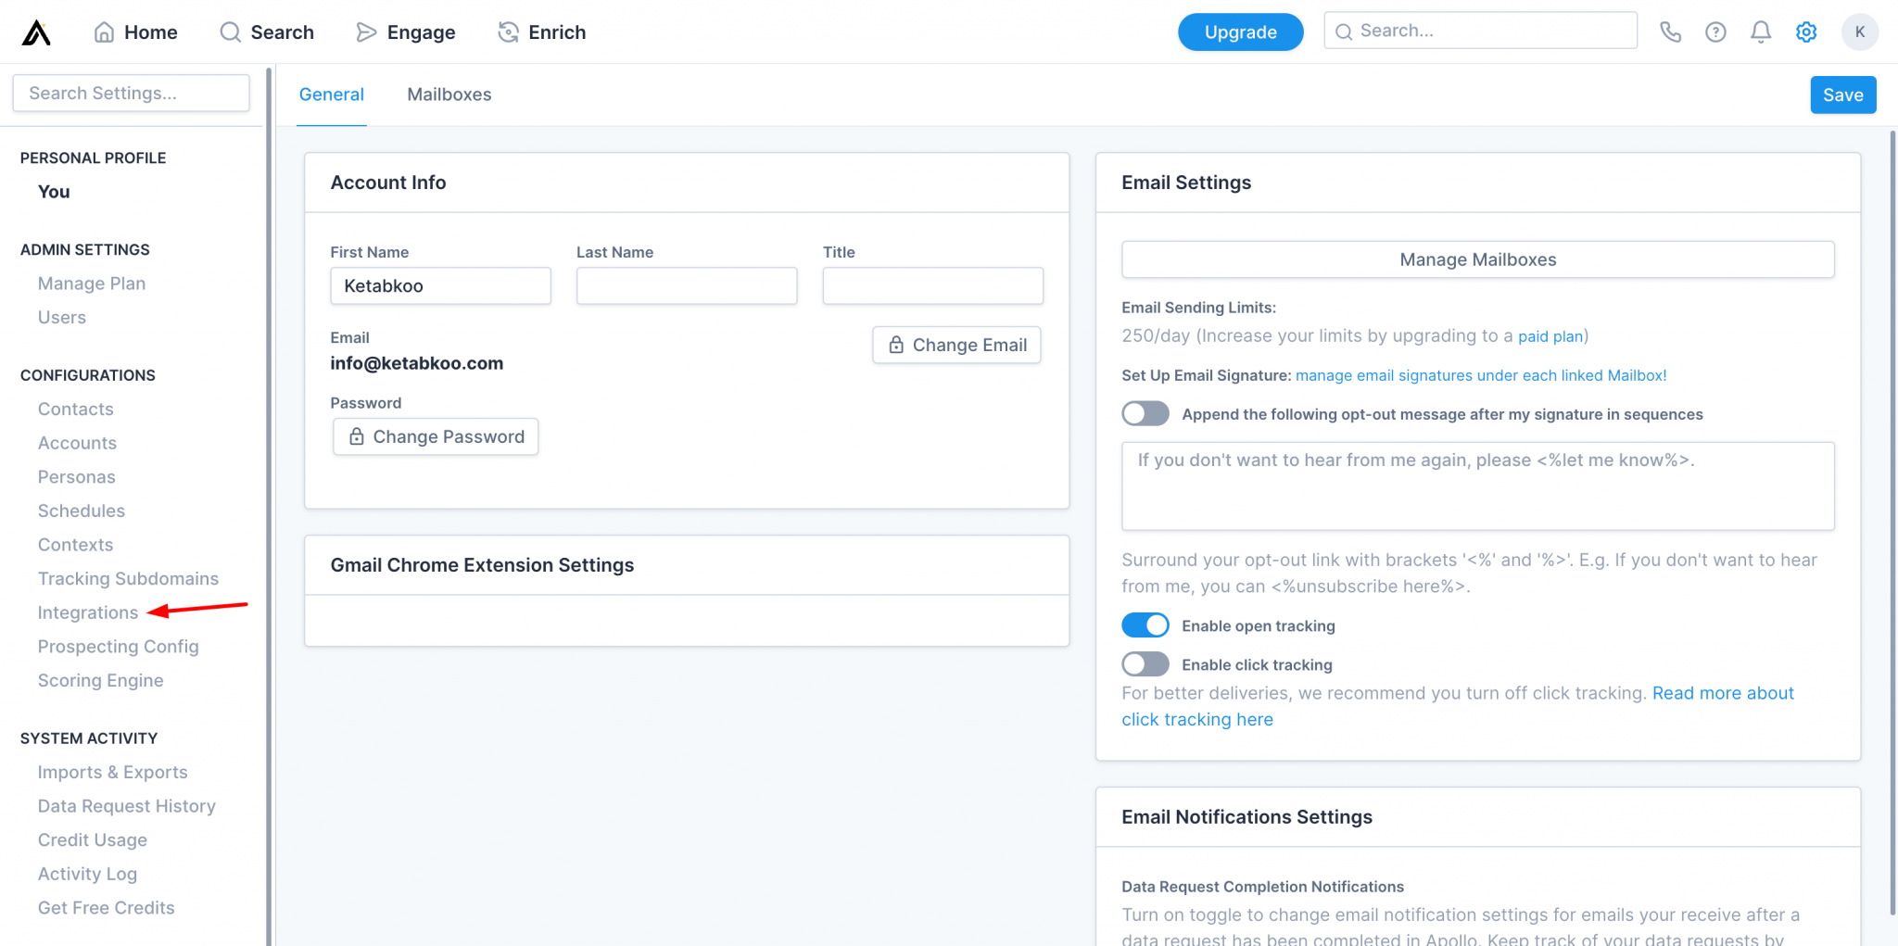Screen dimensions: 1898x946
Task: Open the paid plan link
Action: tap(1550, 336)
